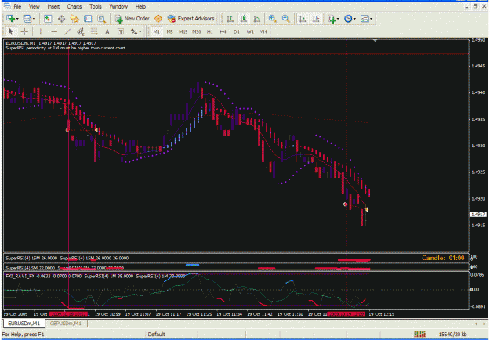Select the Cursor arrow tool
Image resolution: width=490 pixels, height=340 pixels.
pos(11,31)
